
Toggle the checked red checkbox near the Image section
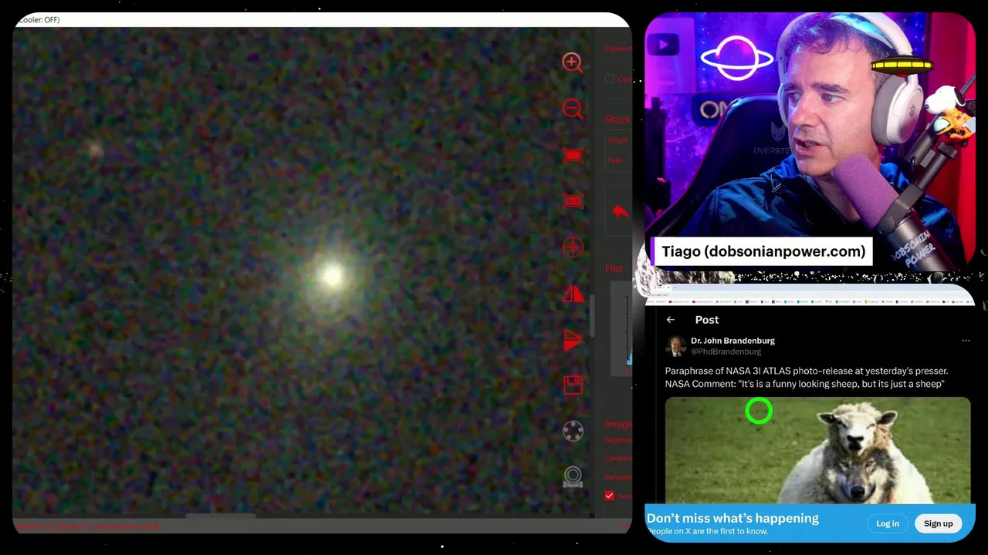[609, 496]
